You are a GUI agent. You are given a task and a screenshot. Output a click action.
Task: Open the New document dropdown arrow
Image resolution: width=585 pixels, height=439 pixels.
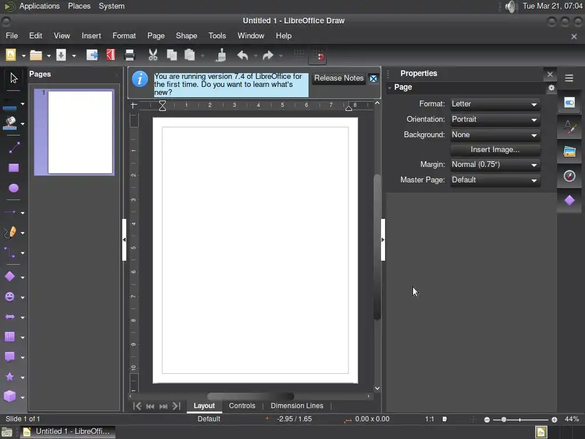click(23, 56)
